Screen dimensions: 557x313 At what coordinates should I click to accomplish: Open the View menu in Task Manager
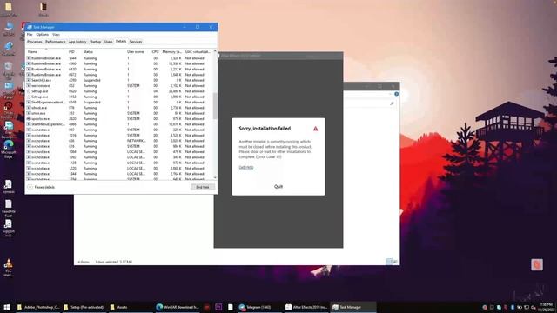click(56, 35)
